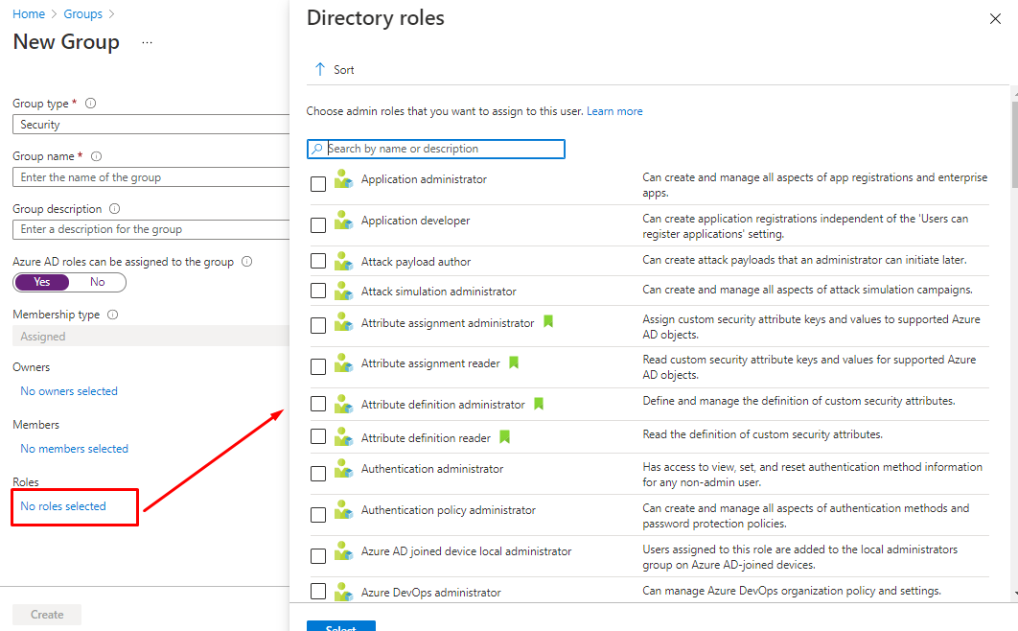Click the Membership type info icon
The height and width of the screenshot is (631, 1018).
[x=112, y=315]
